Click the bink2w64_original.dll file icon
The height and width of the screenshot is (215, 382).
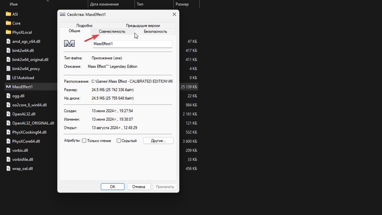click(8, 59)
